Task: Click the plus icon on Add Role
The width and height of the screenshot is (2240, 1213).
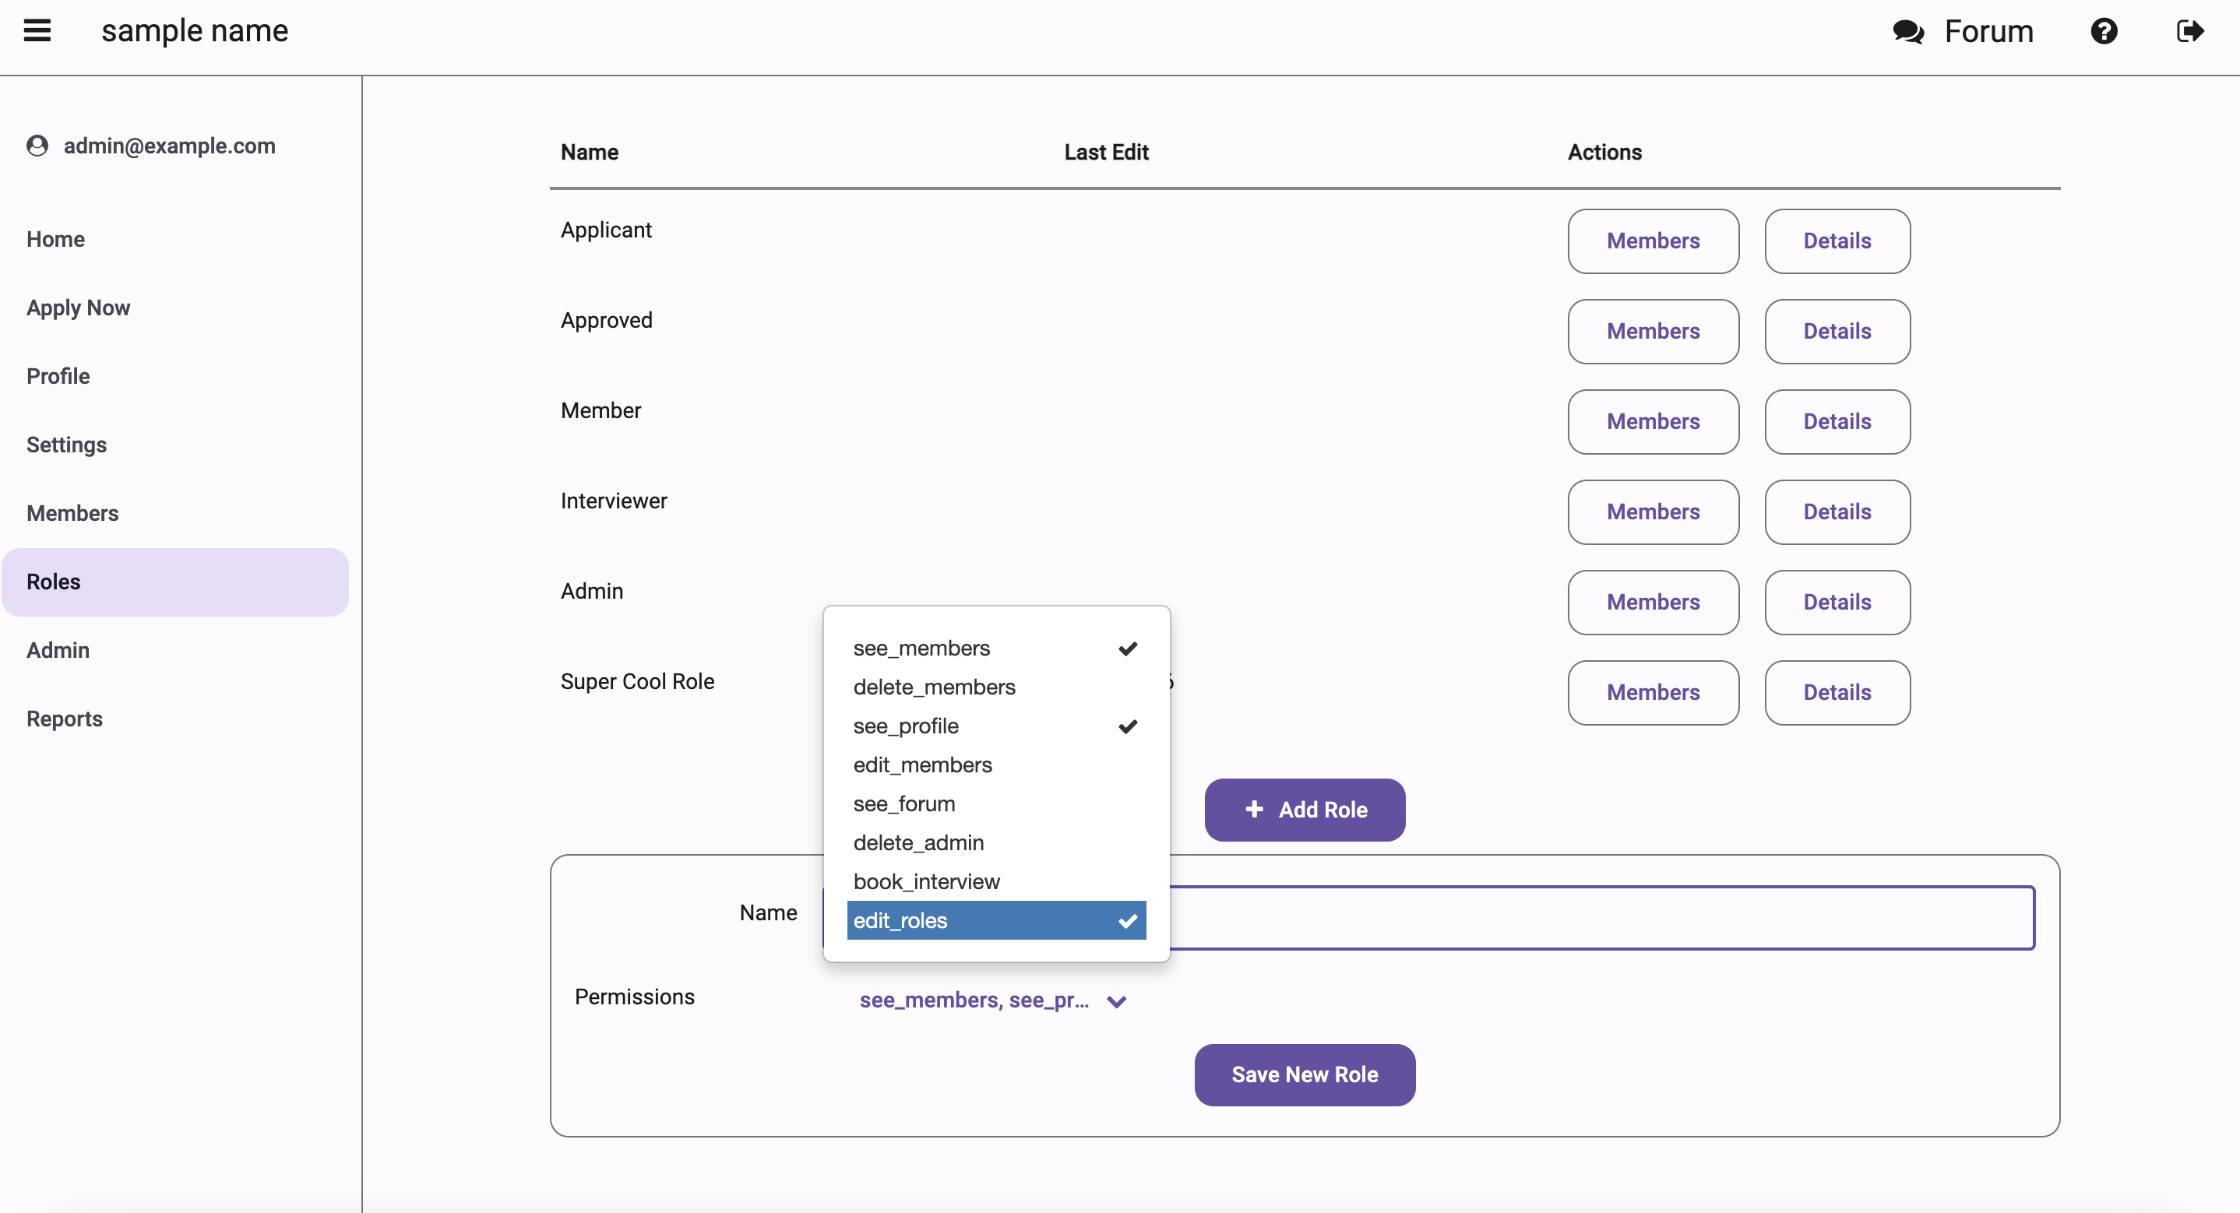Action: coord(1254,809)
